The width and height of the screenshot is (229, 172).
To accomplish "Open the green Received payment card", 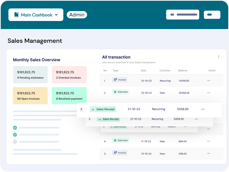I will coord(69,96).
